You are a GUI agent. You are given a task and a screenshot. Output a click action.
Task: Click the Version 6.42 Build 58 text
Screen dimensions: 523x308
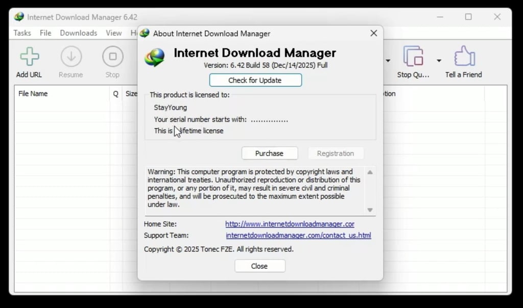point(266,65)
